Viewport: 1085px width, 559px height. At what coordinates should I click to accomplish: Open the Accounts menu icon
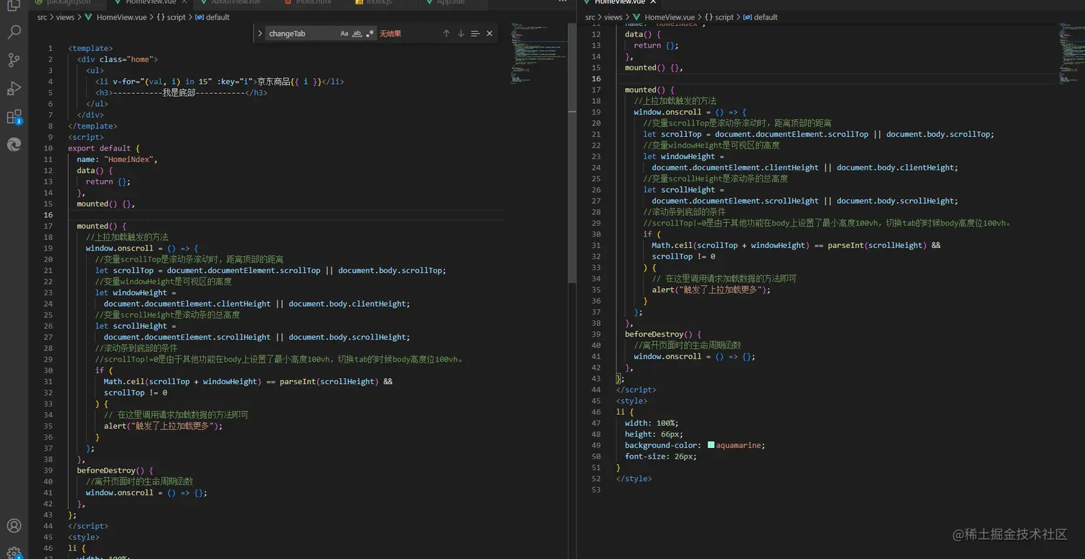(14, 526)
